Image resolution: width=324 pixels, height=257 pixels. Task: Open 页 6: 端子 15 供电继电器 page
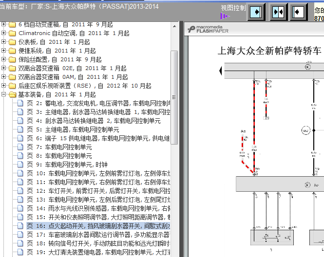click(98, 138)
